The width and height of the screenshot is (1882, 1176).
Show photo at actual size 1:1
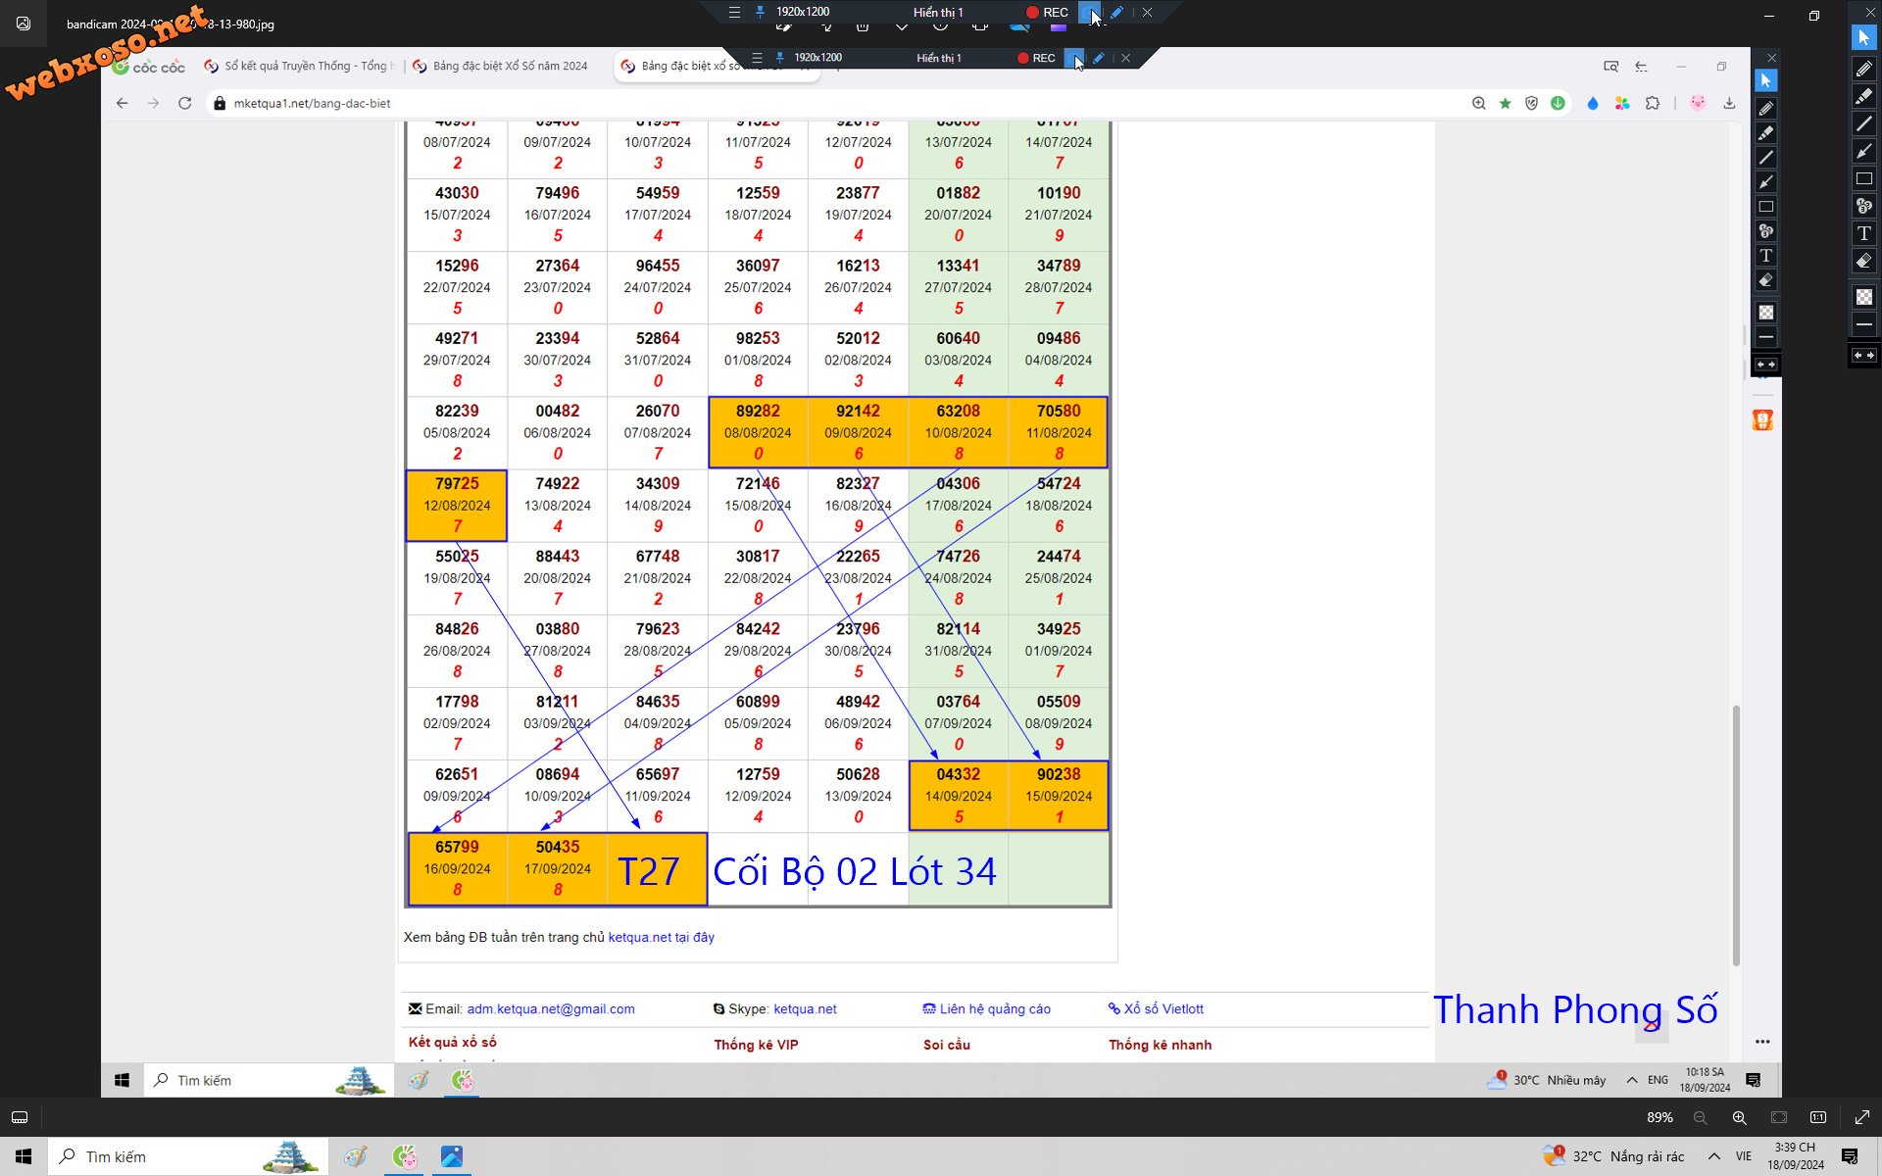tap(1818, 1117)
